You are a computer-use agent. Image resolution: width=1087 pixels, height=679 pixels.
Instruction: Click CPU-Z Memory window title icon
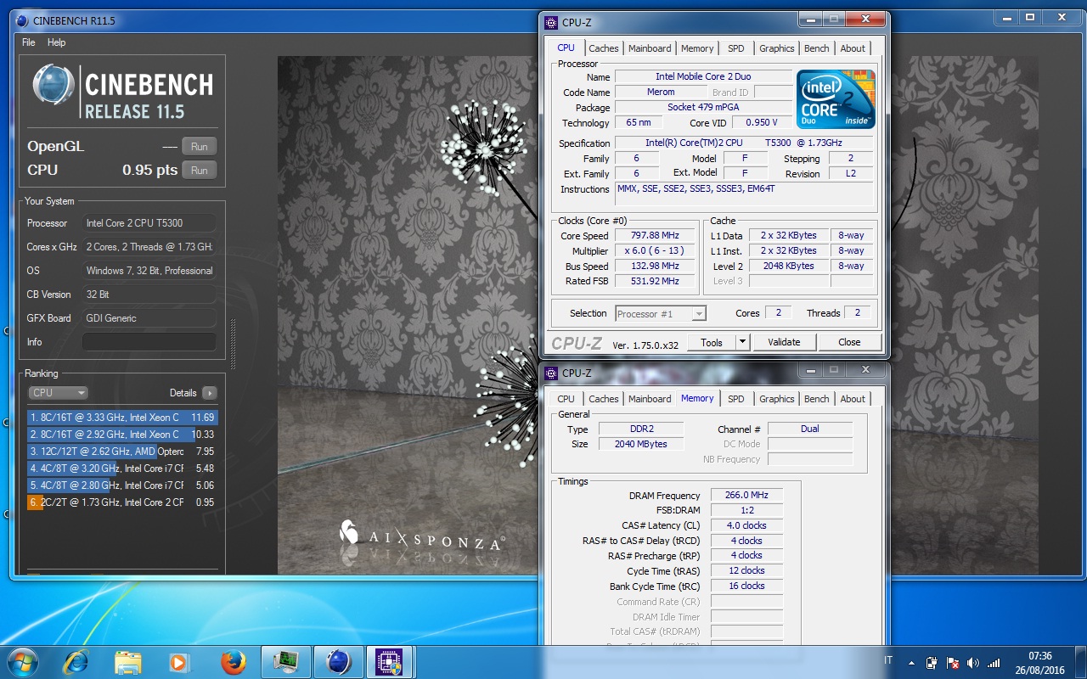[x=551, y=373]
